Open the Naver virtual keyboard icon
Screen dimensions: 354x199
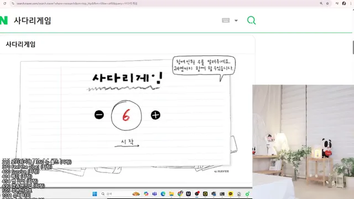click(x=226, y=20)
